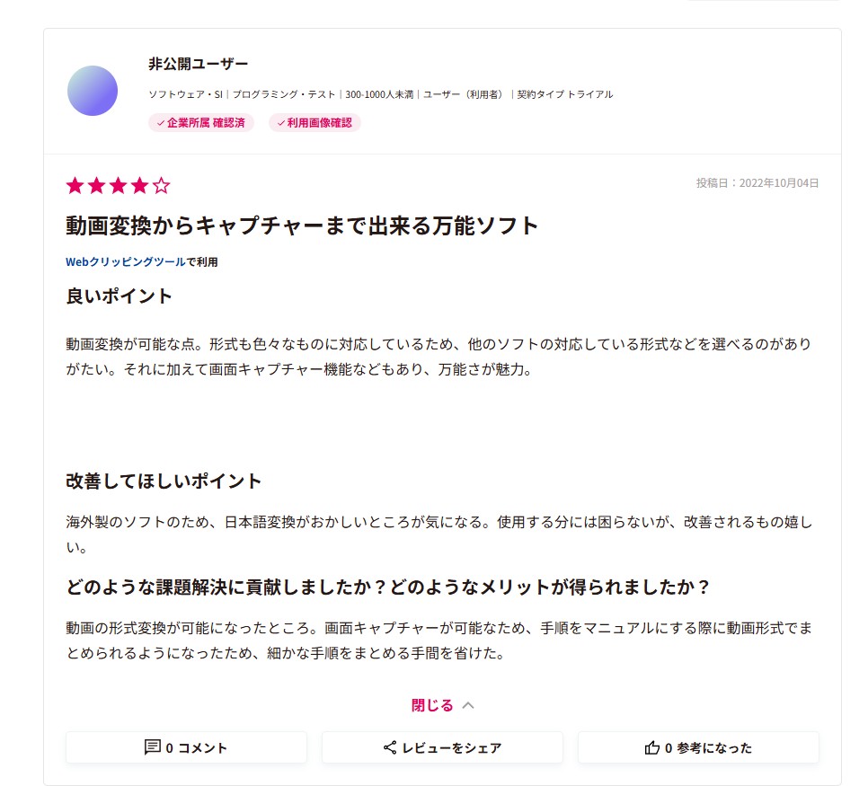
Task: Click the empty fifth rating star
Action: 161,185
